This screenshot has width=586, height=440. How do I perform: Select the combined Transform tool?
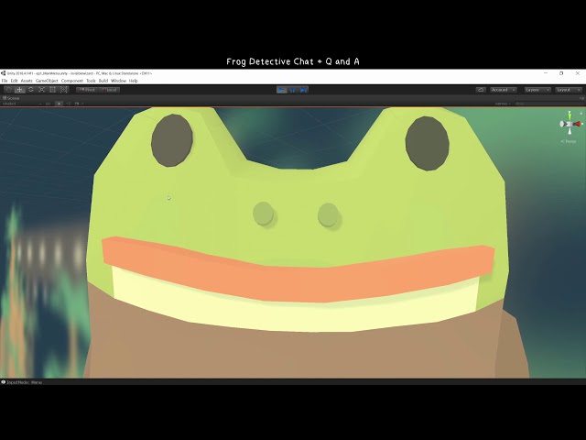[63, 90]
